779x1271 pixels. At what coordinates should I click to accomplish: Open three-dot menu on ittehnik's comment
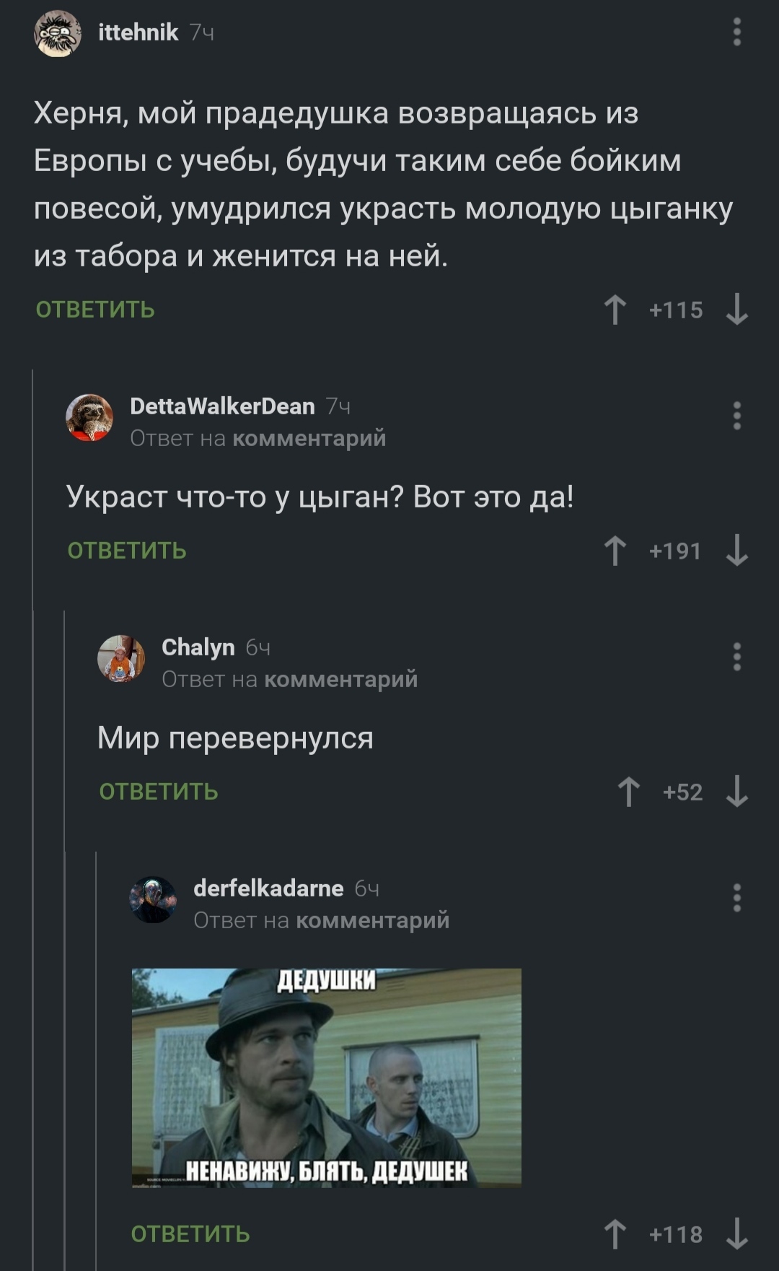coord(736,32)
